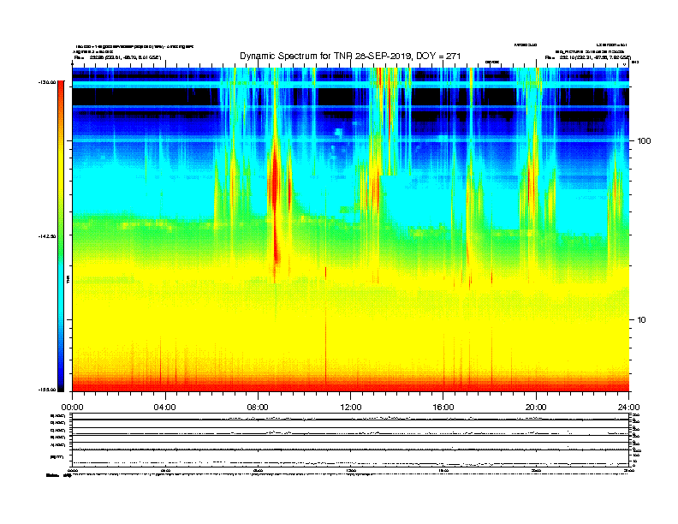Click the 16:00 time axis label

tap(443, 408)
